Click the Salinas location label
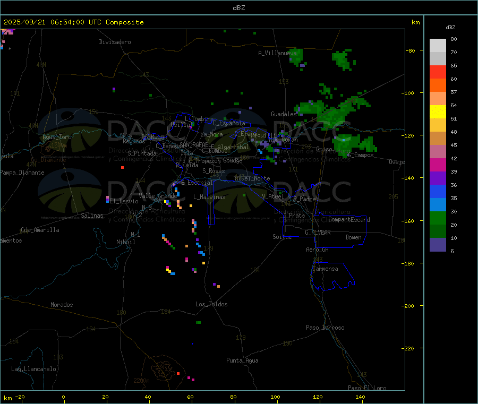The height and width of the screenshot is (404, 478). (x=92, y=216)
